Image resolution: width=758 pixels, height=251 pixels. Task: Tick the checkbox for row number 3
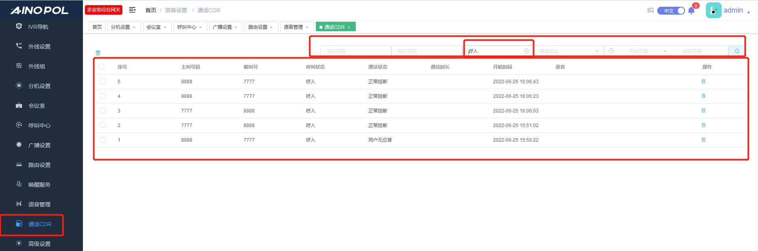pos(103,111)
